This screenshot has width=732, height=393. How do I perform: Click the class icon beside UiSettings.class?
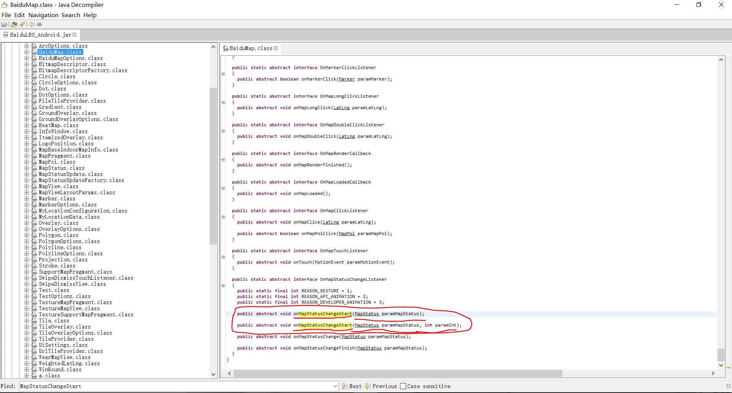(34, 345)
